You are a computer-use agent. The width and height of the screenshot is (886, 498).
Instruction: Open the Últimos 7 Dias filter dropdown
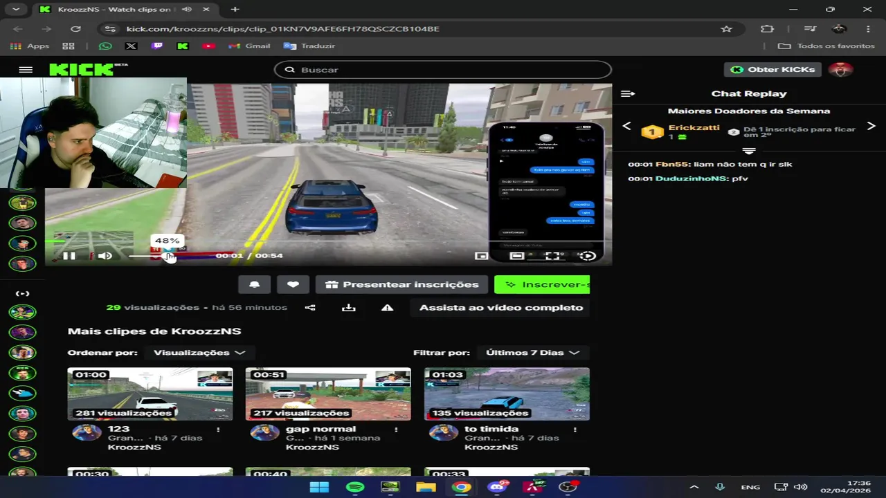[532, 353]
